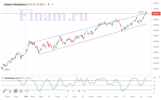Open the add indicator icon

(x=16, y=91)
